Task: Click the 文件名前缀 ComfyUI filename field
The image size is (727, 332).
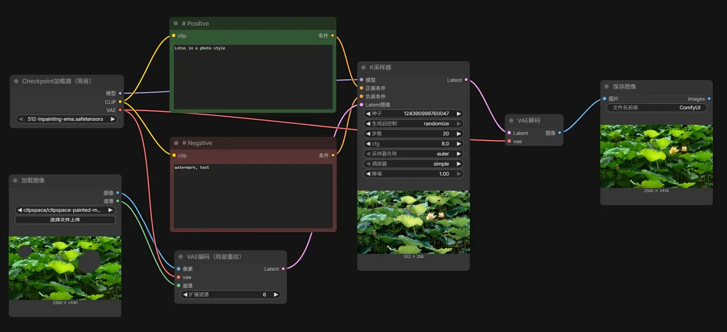Action: [657, 108]
